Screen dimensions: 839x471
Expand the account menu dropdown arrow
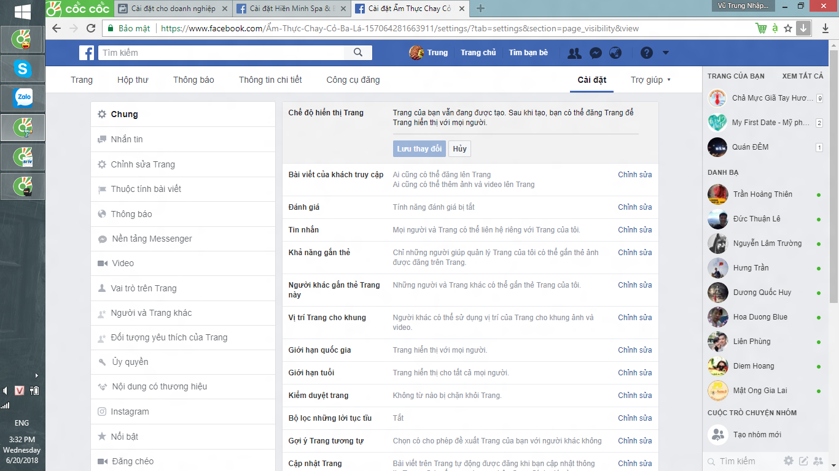666,53
